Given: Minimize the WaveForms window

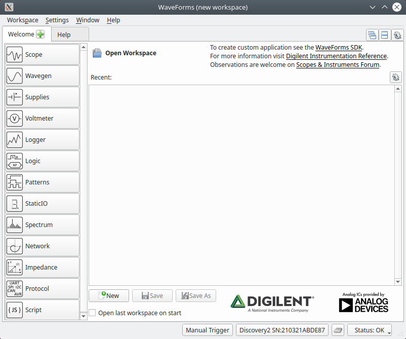Looking at the screenshot, I should 373,7.
